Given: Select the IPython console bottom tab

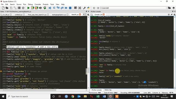Looking at the screenshot, I should click(97, 90).
